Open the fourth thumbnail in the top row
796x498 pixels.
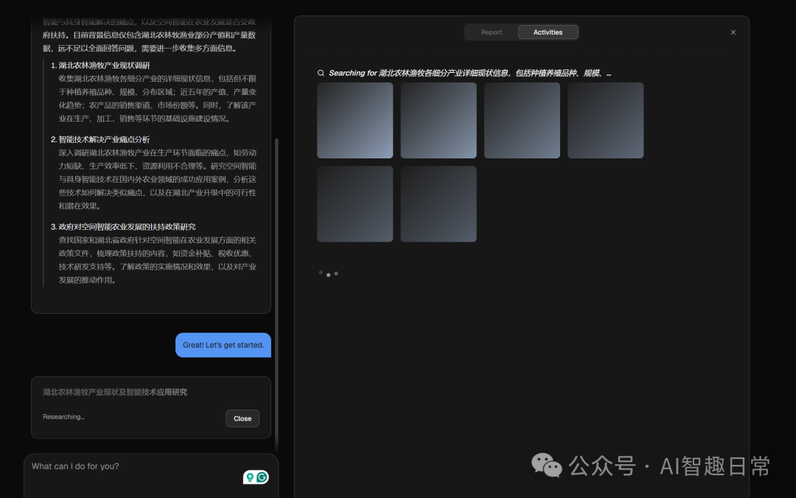pos(605,119)
